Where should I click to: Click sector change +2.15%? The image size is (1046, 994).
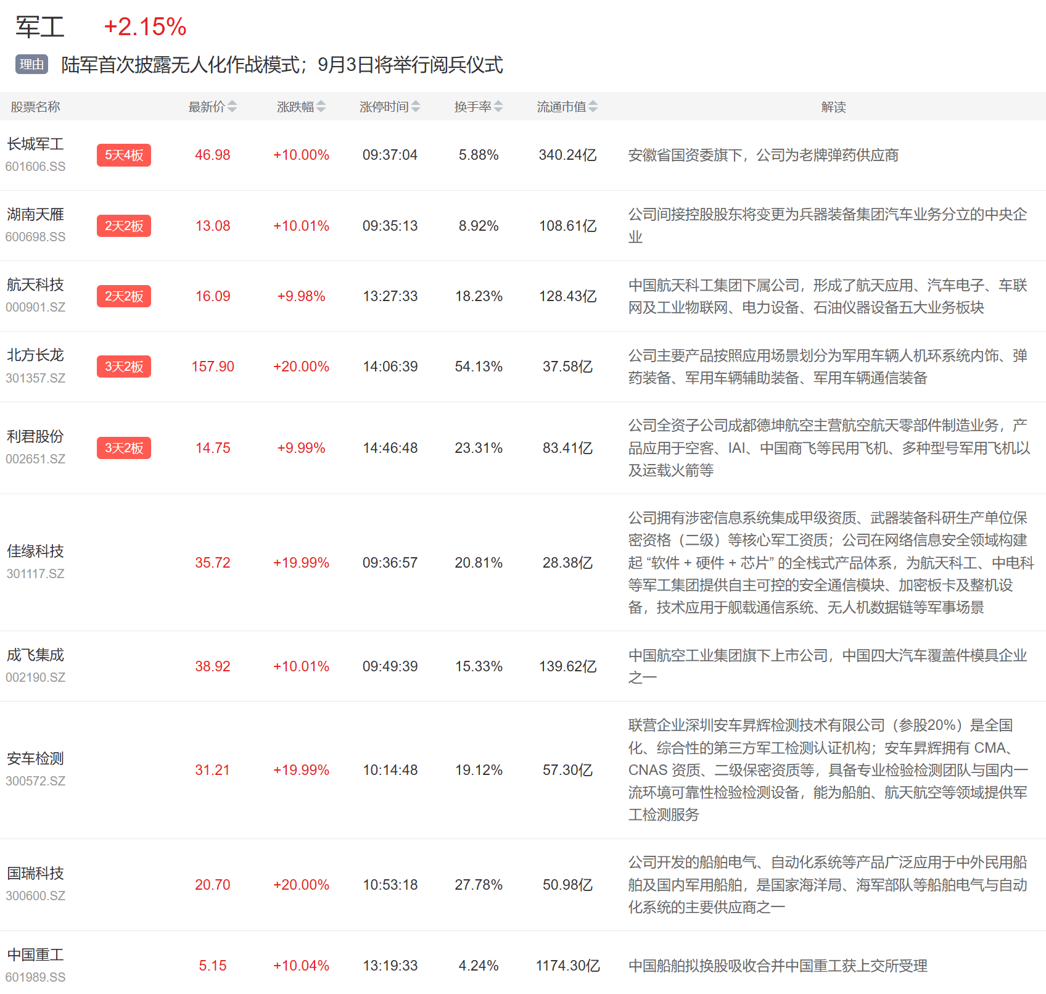click(x=145, y=27)
